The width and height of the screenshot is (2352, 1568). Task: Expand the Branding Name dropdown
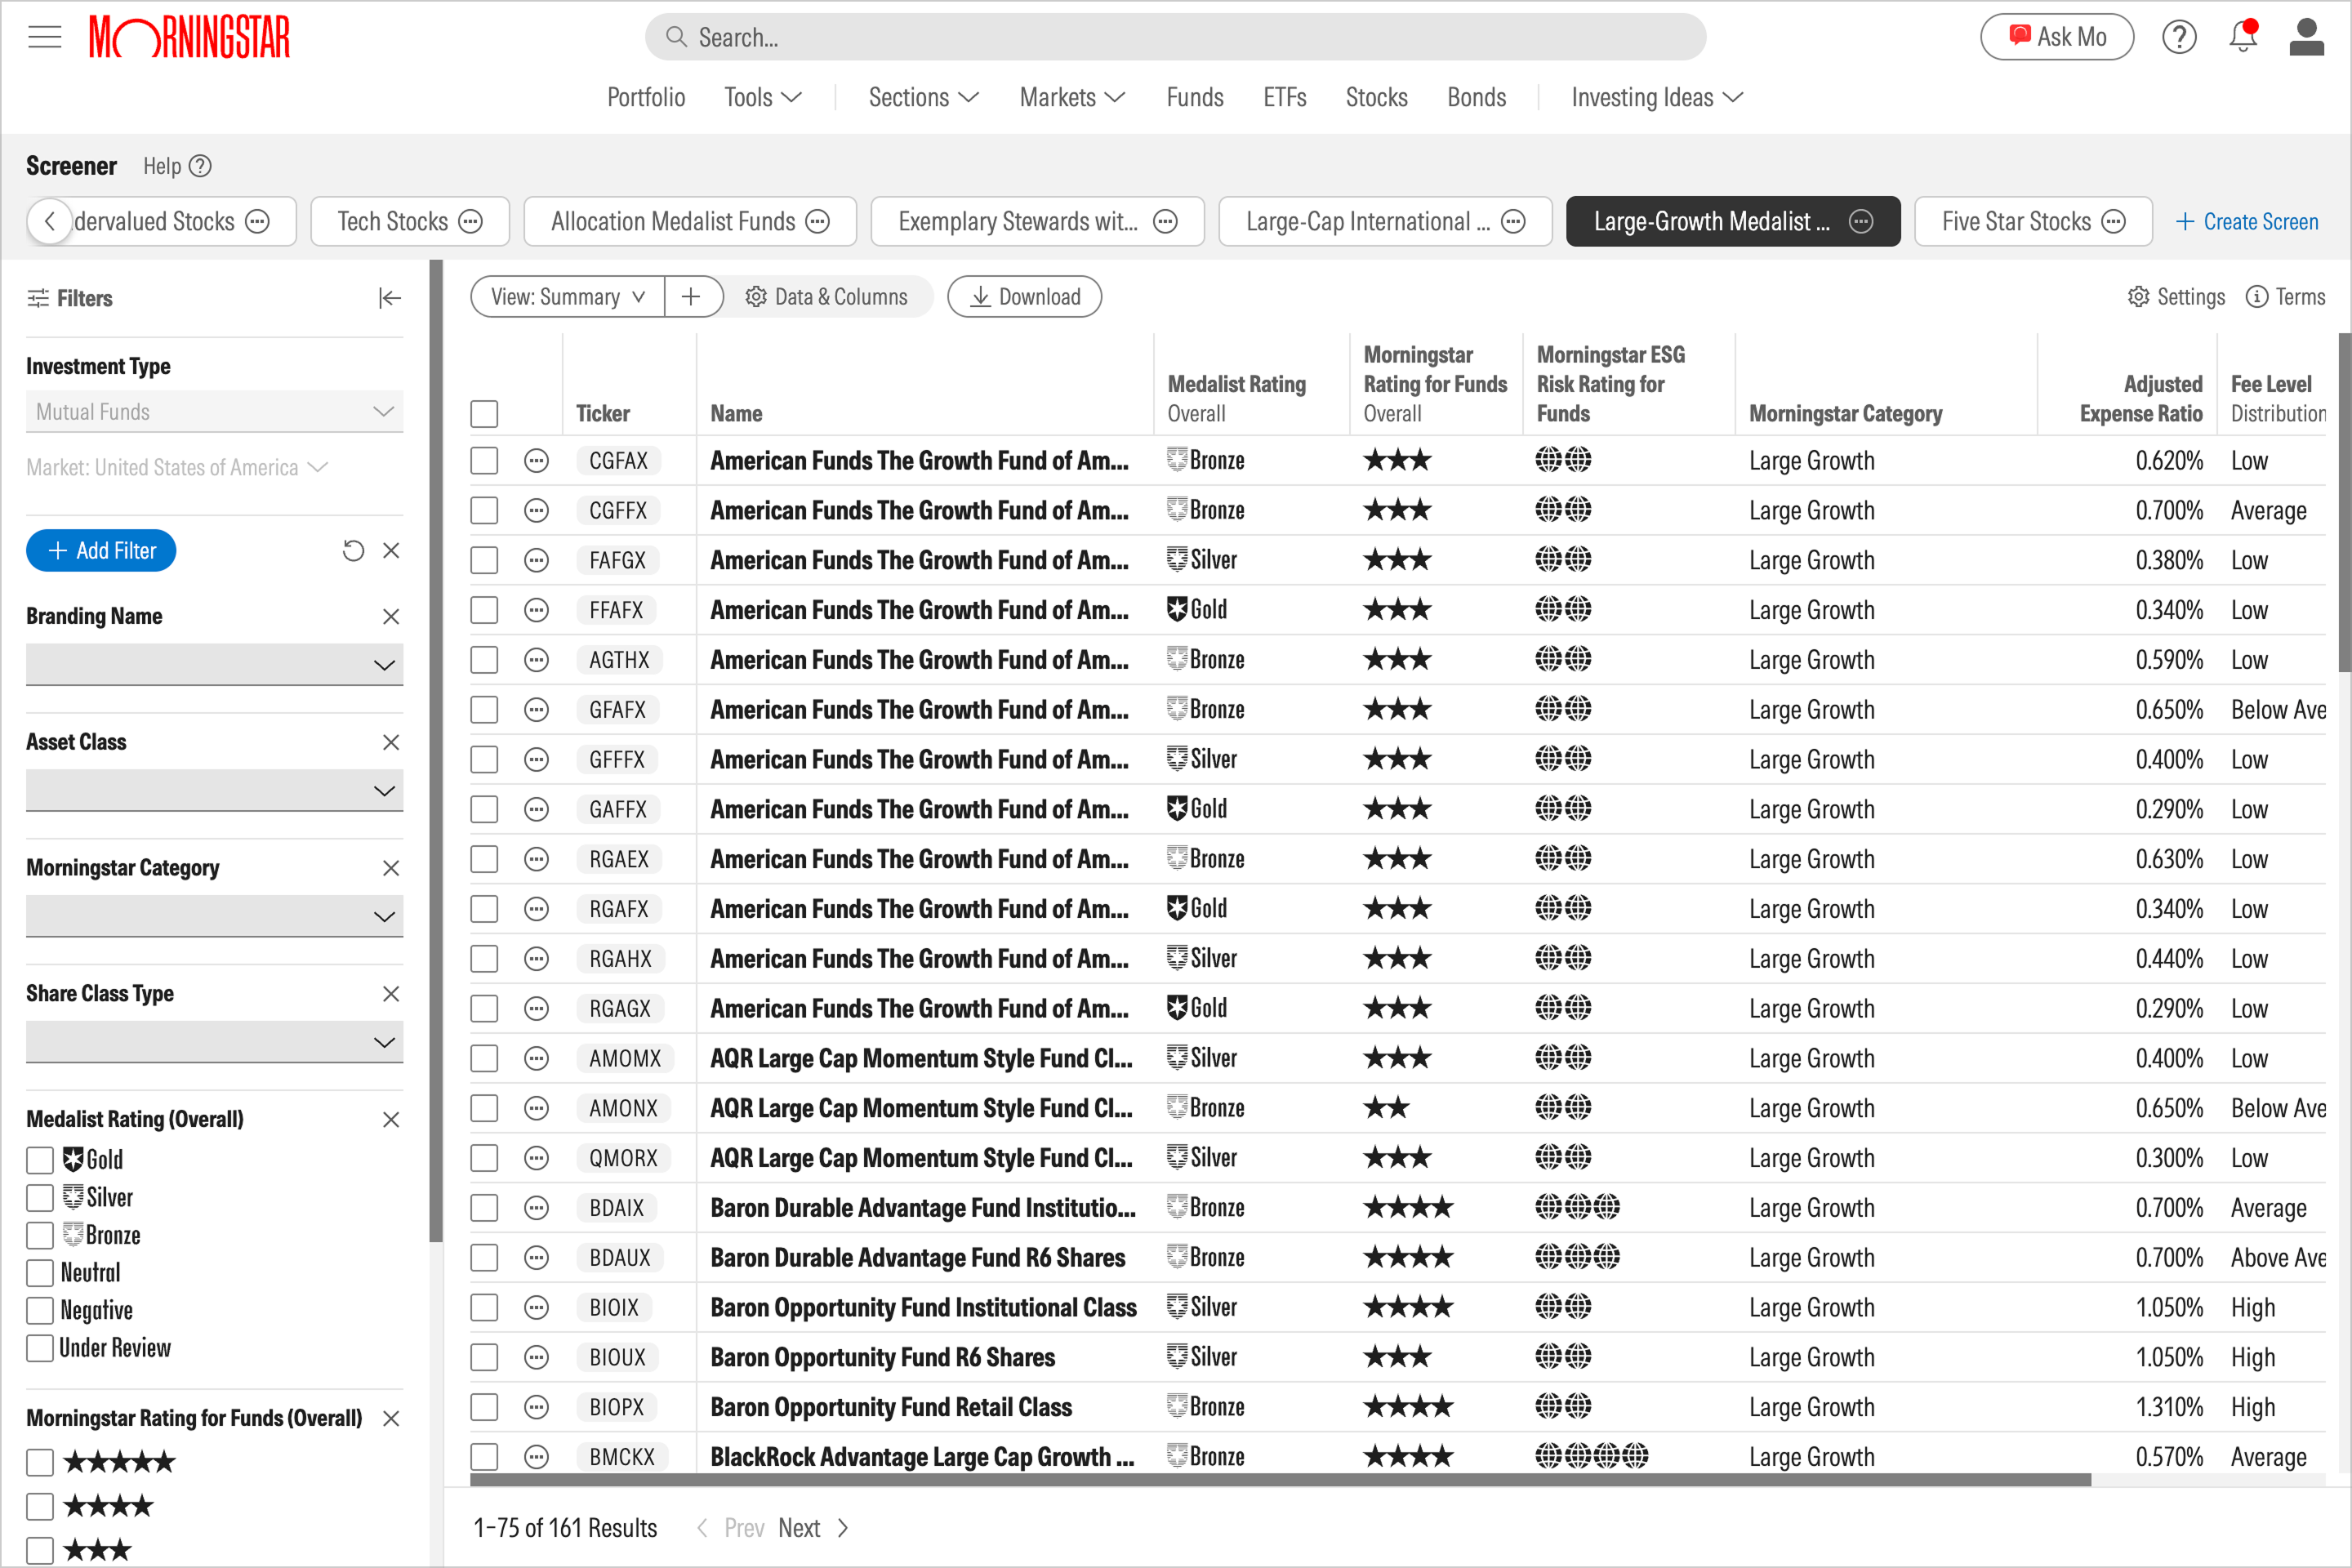[214, 665]
